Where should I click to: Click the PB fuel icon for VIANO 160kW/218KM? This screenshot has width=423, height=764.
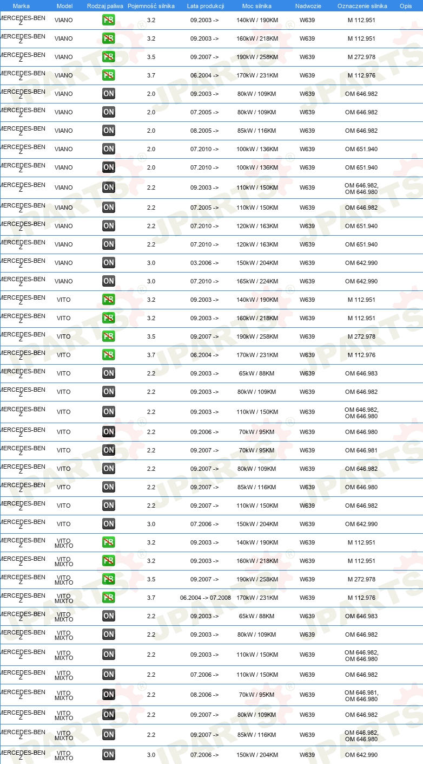[x=108, y=38]
